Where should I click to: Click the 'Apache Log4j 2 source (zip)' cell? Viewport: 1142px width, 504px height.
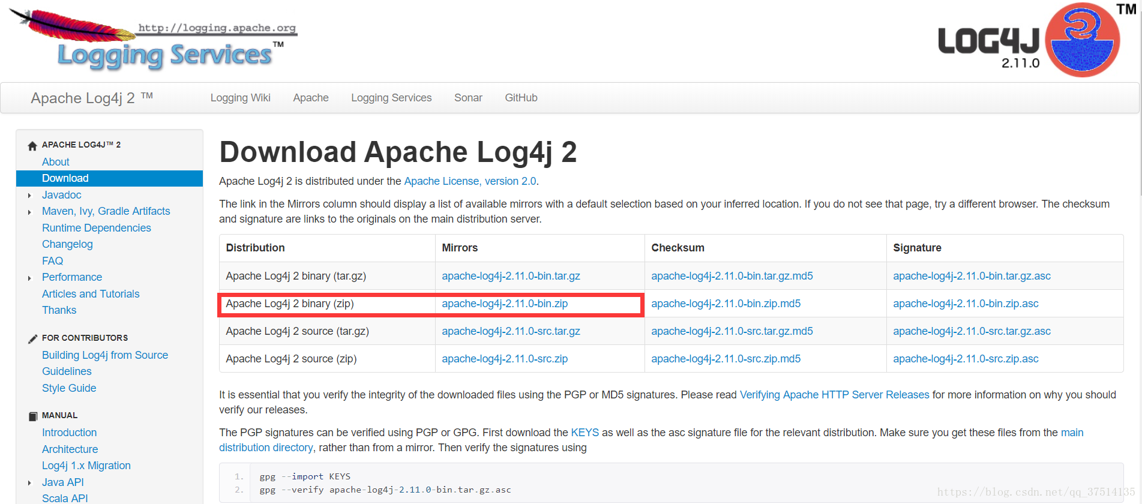(x=327, y=359)
